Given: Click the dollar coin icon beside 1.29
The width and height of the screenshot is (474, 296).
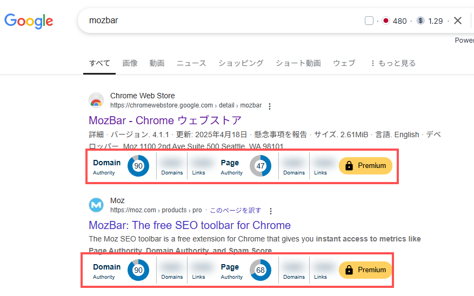Looking at the screenshot, I should (x=420, y=21).
